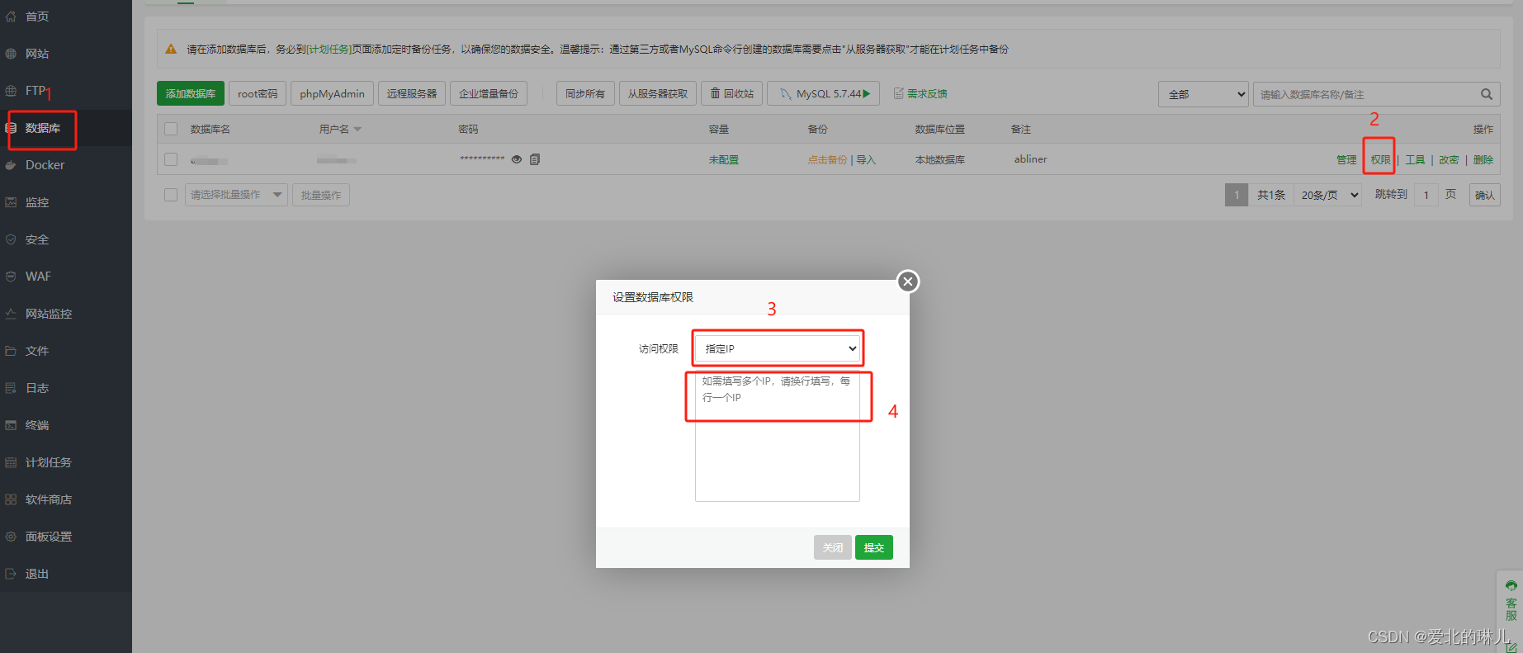The image size is (1523, 653).
Task: Click the 终端 terminal icon
Action: (11, 425)
